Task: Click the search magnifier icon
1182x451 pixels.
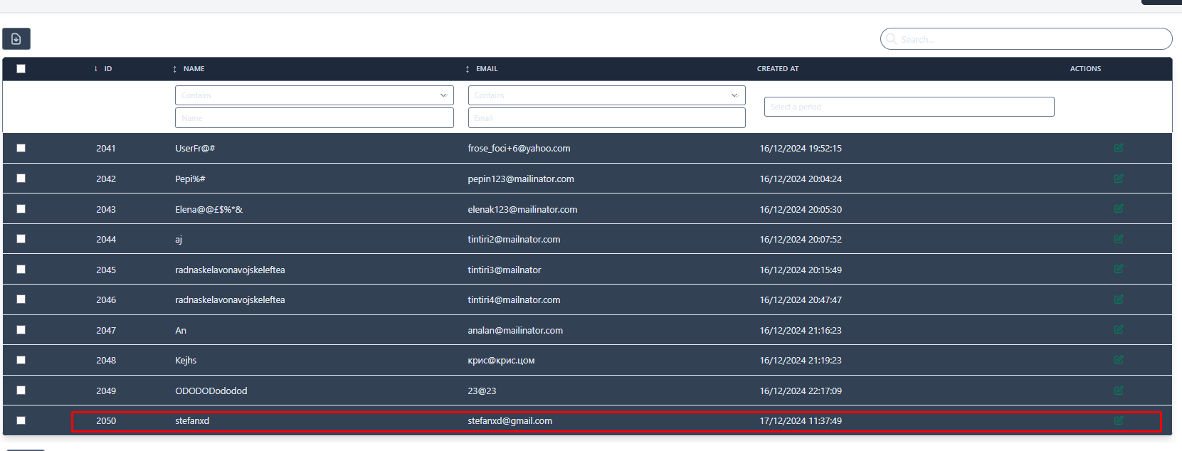Action: [x=891, y=39]
